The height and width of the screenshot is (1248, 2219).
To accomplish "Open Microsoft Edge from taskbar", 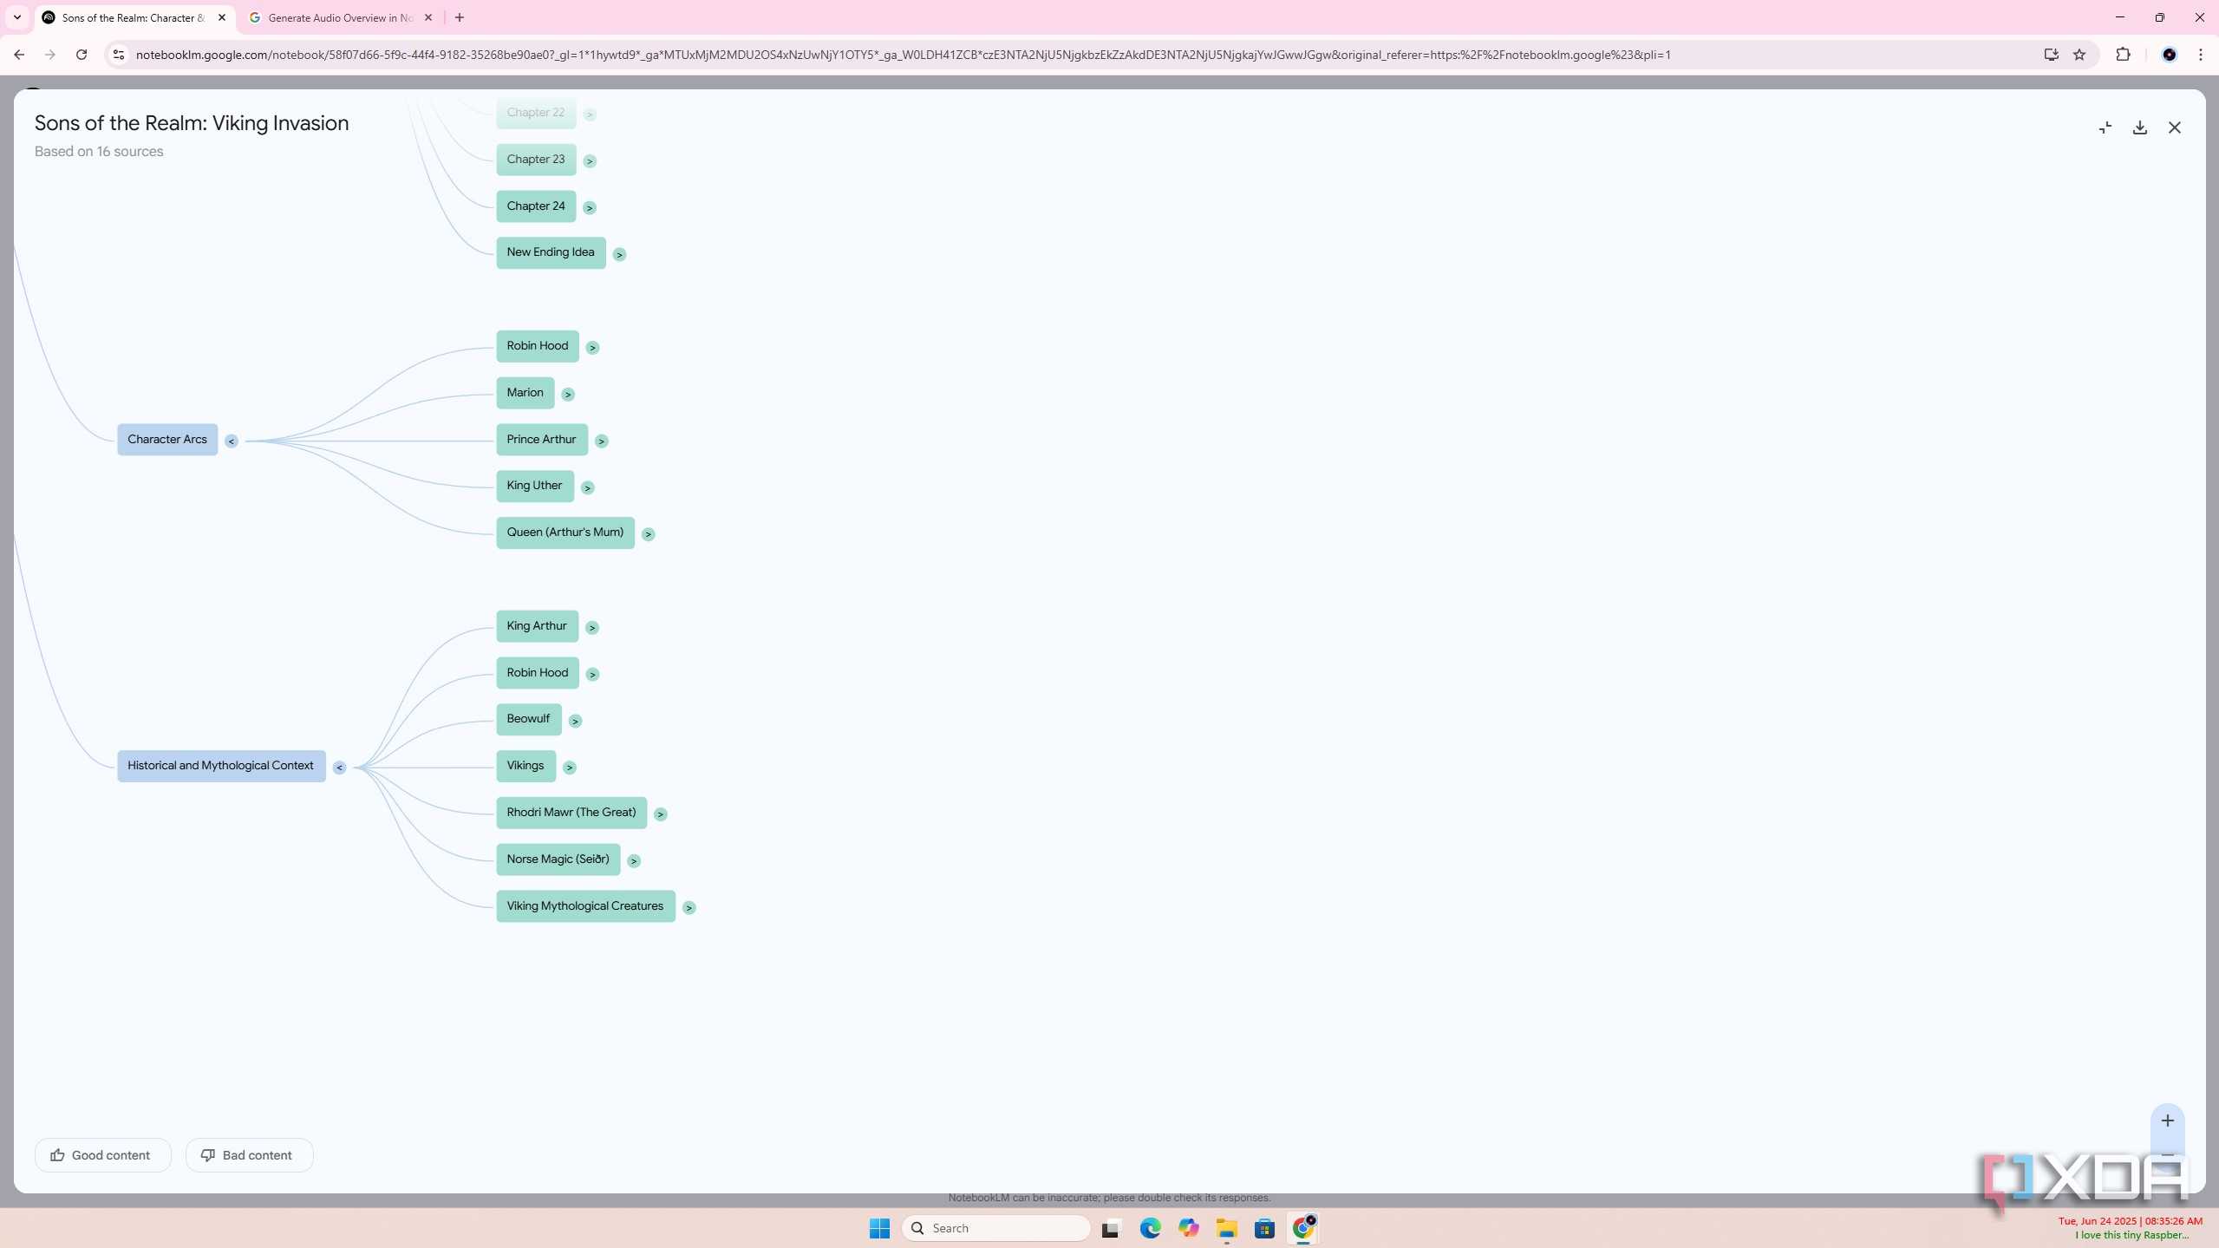I will click(1150, 1228).
